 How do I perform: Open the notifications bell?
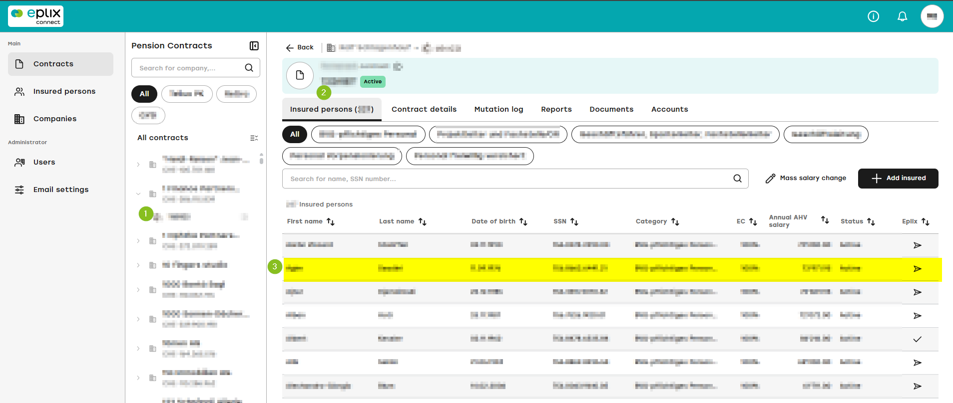click(x=902, y=16)
